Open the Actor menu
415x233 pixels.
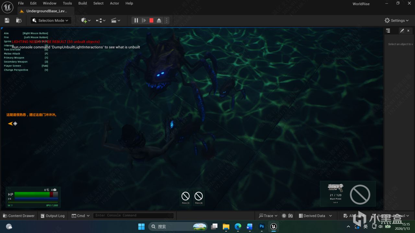pos(114,3)
